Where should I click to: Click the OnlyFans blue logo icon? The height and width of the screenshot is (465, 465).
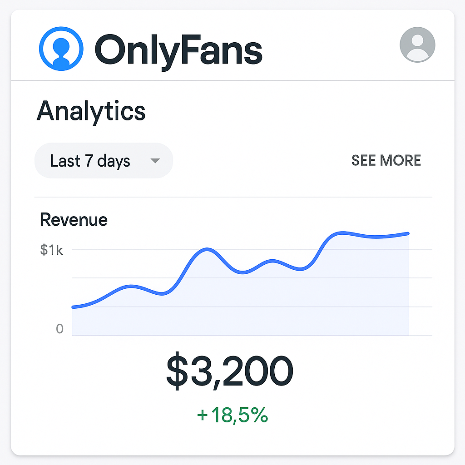pos(61,49)
